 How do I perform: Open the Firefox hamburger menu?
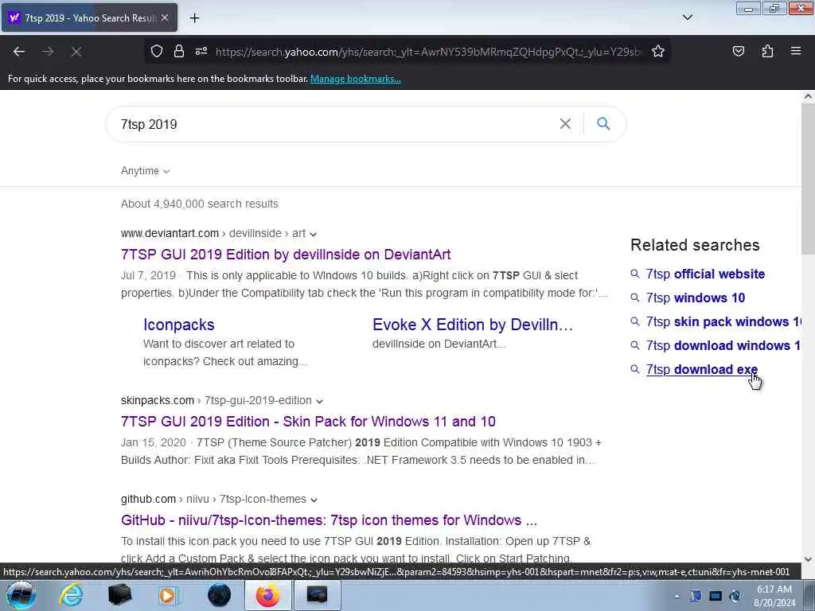pos(796,51)
